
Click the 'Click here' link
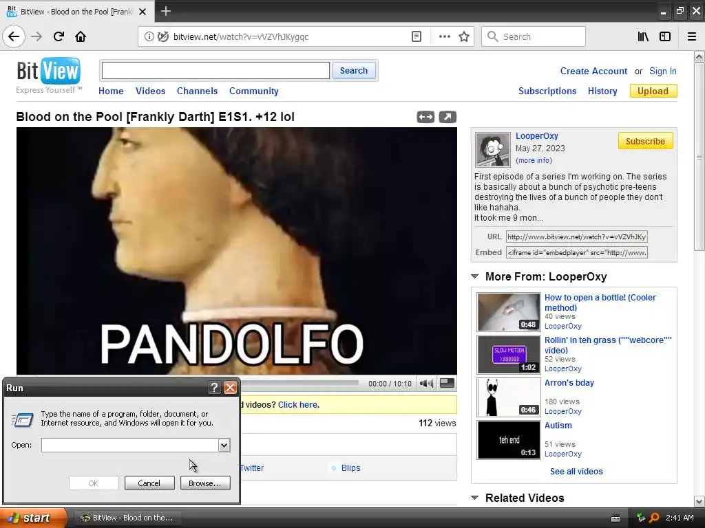pyautogui.click(x=297, y=404)
